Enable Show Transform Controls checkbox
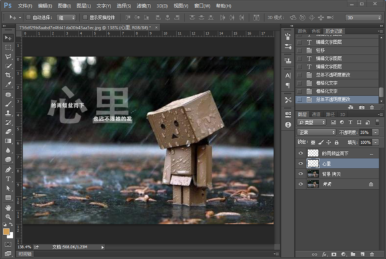 [85, 17]
